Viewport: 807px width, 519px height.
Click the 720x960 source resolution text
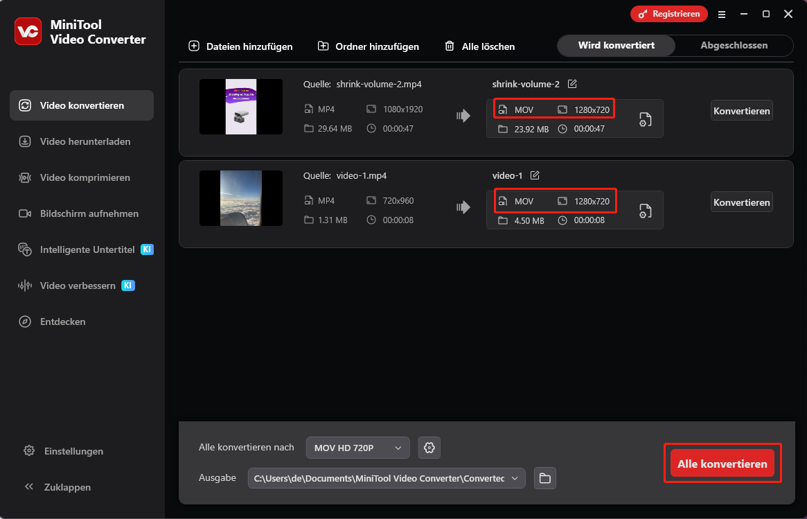pos(398,201)
